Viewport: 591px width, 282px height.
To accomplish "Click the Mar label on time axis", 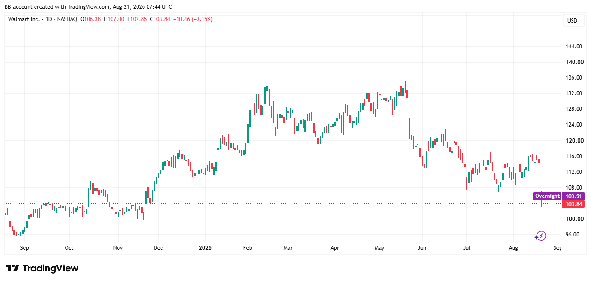I will (x=288, y=248).
